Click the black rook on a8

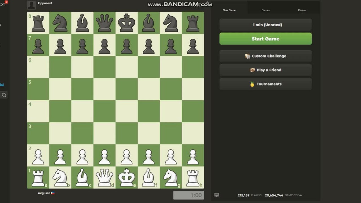point(38,23)
